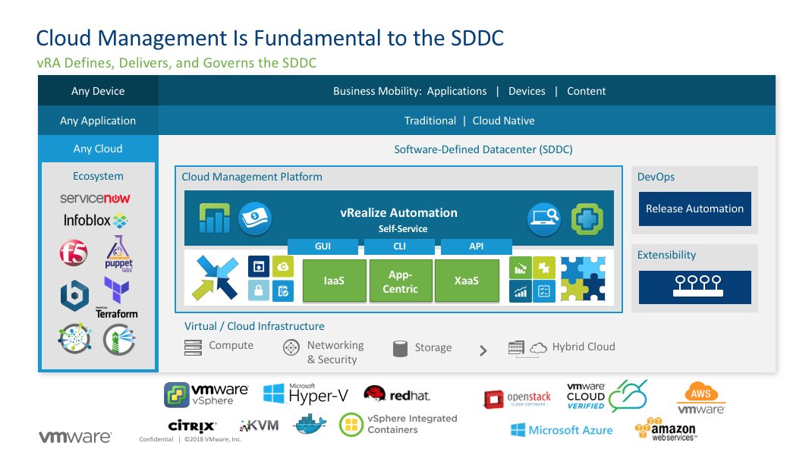Screen dimensions: 790x452
Task: Select the API tab
Action: click(476, 246)
